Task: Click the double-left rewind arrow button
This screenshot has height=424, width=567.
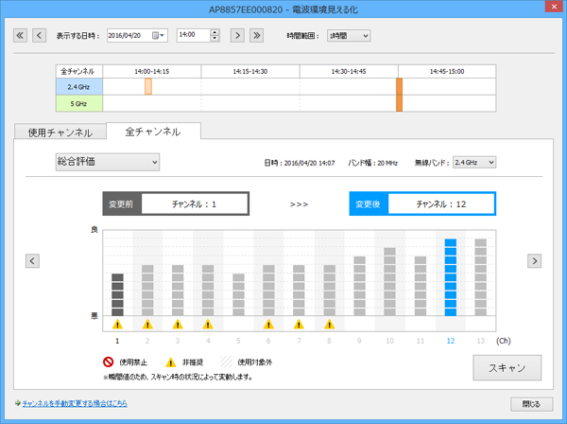Action: click(20, 35)
